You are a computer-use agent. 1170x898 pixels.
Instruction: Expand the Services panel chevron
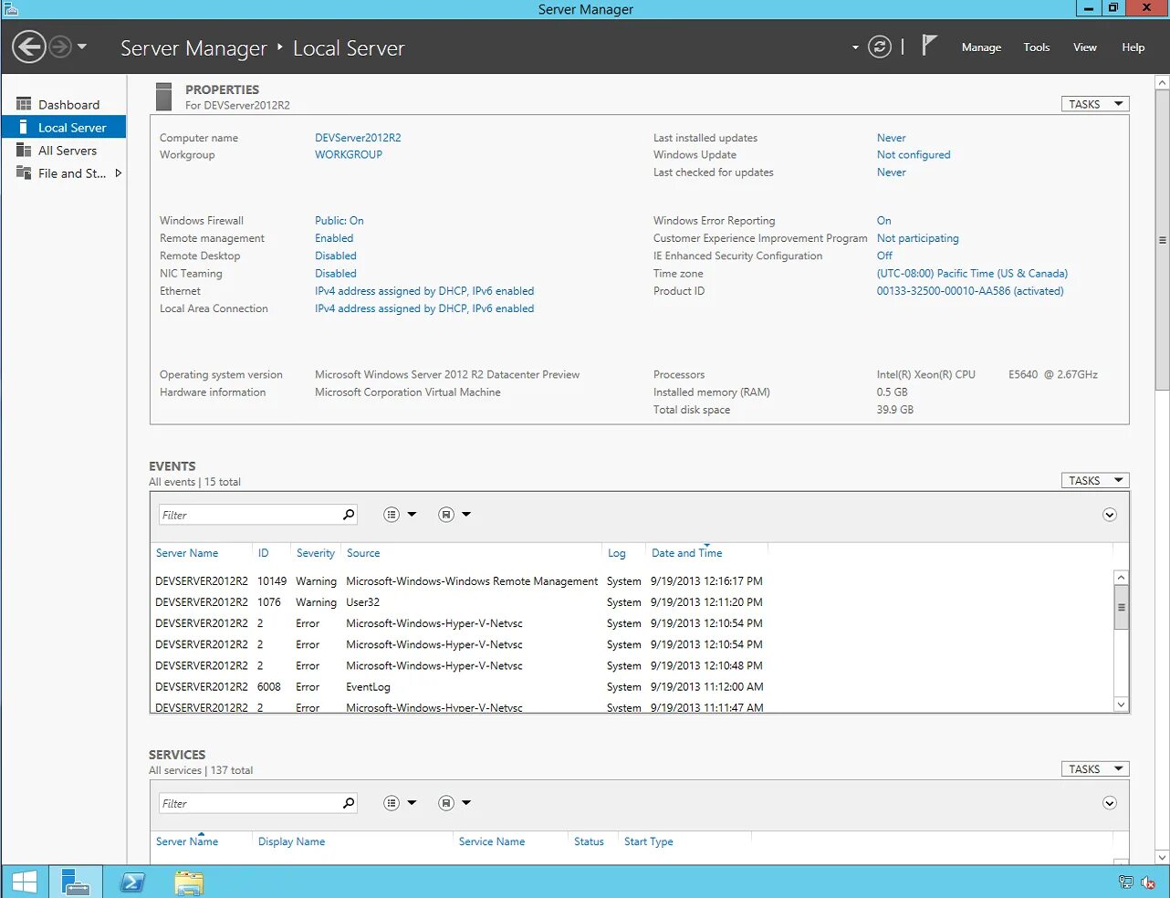(1110, 803)
